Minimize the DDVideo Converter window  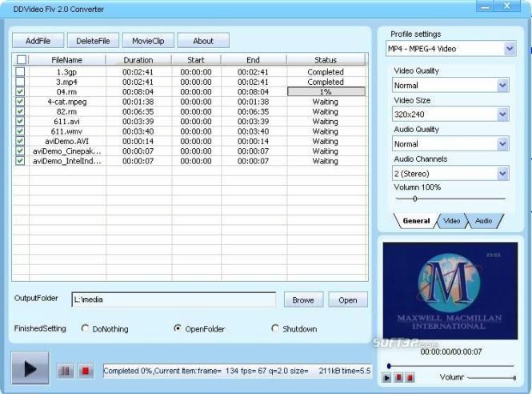click(486, 6)
